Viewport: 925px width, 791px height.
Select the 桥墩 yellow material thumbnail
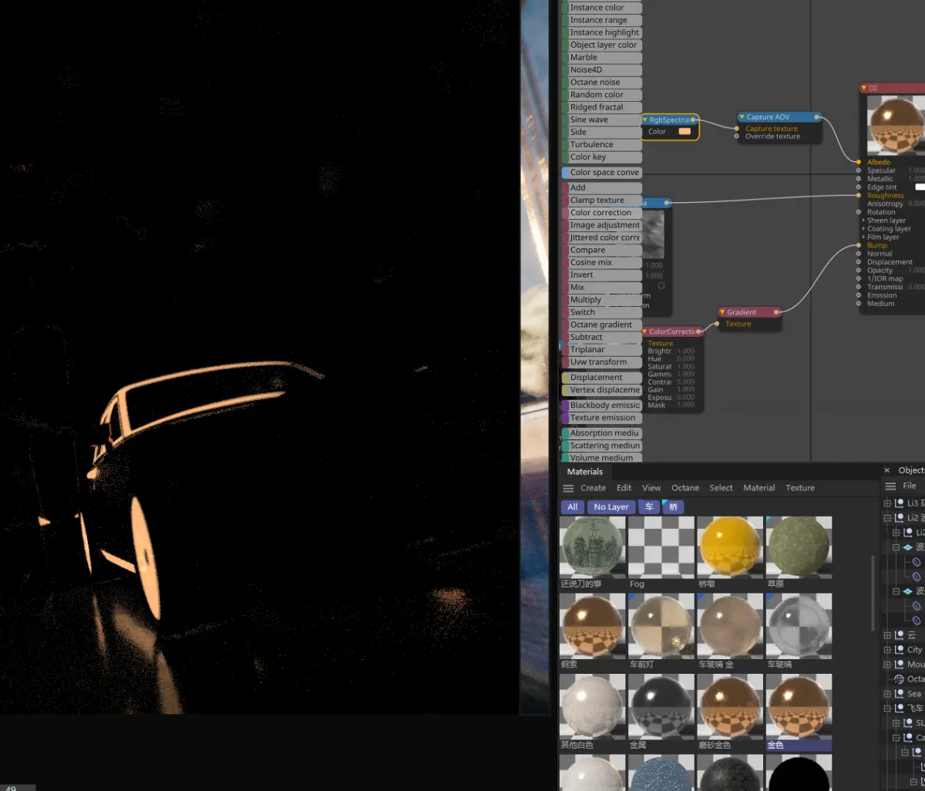[x=730, y=547]
